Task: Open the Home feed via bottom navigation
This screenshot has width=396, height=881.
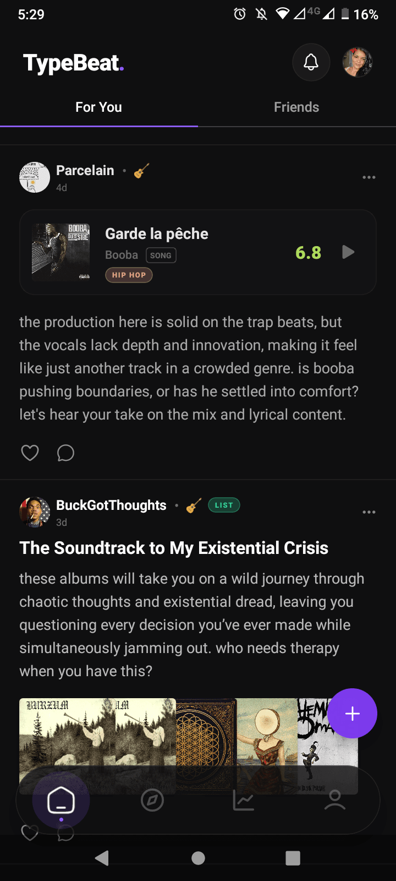Action: tap(62, 801)
